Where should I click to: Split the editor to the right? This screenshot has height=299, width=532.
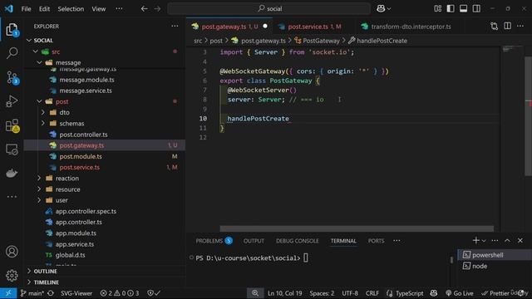[508, 26]
